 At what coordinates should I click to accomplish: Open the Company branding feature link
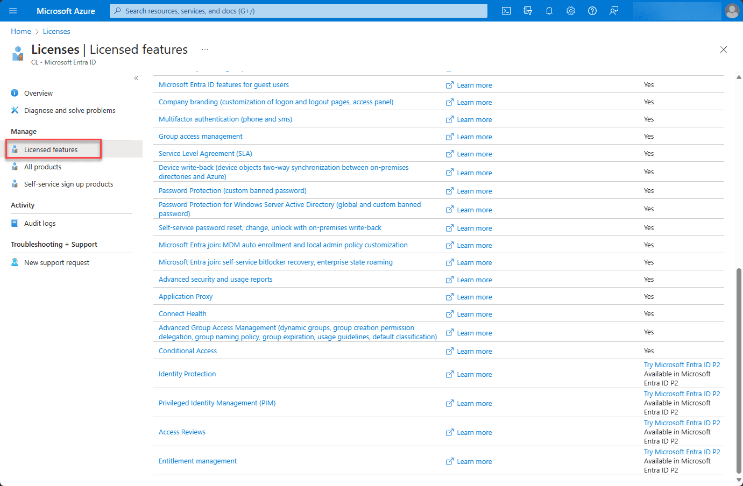pos(276,102)
